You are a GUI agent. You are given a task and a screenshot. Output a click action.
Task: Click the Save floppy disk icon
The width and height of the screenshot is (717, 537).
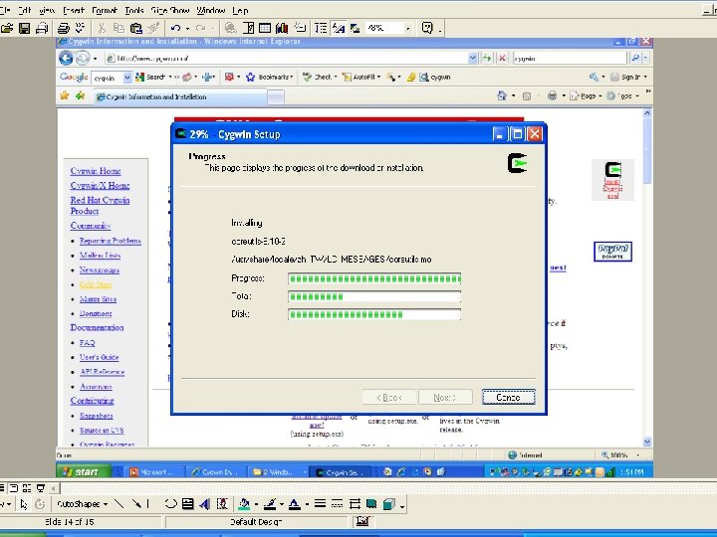(x=24, y=28)
